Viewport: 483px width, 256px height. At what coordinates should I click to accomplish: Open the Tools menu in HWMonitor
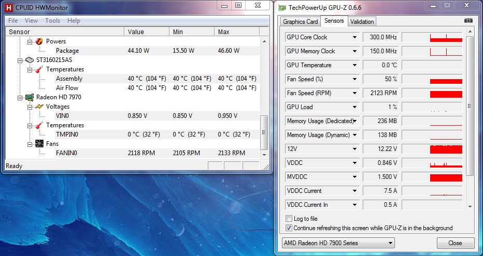[x=52, y=21]
